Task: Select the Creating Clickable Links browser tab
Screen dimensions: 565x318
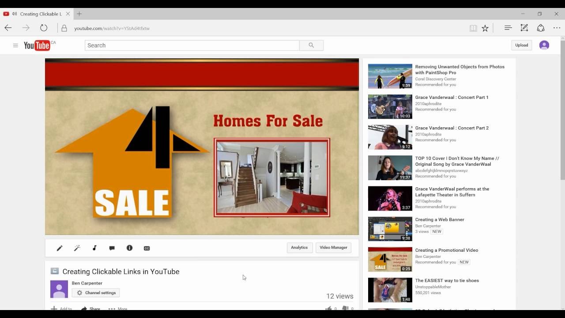Action: 37,14
